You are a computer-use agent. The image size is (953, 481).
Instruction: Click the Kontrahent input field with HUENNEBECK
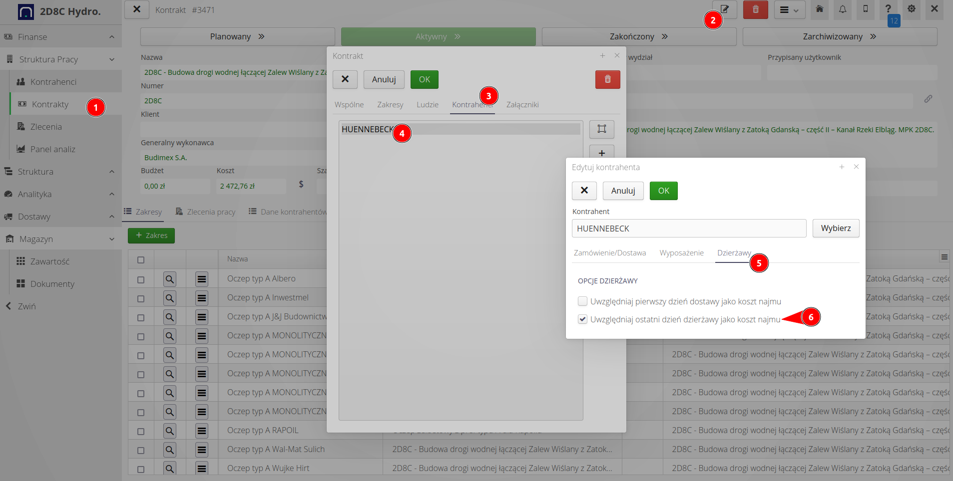click(689, 229)
